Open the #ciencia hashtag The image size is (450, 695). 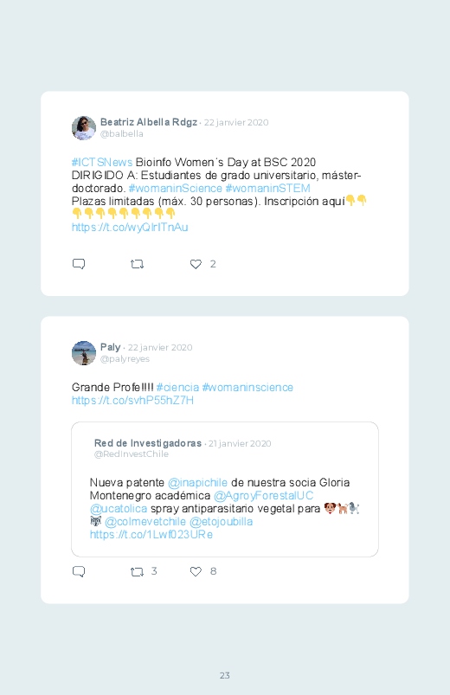(177, 388)
